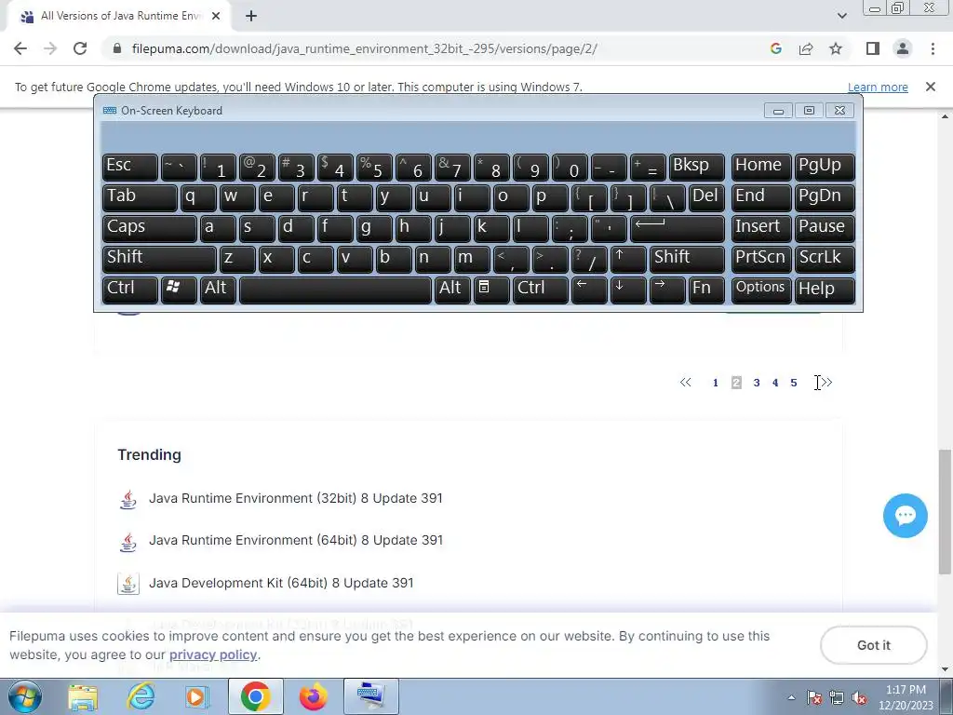The image size is (953, 715).
Task: Go to pagination page 5
Action: [794, 383]
